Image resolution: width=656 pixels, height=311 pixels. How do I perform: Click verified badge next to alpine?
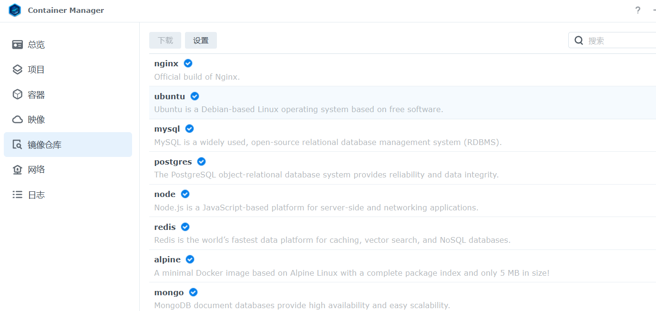coord(190,259)
